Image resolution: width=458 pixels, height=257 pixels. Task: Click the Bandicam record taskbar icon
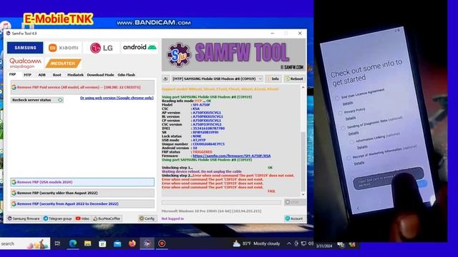162,243
